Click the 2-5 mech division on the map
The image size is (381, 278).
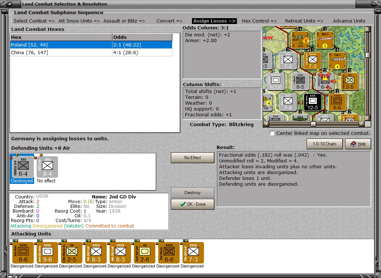coord(350,81)
